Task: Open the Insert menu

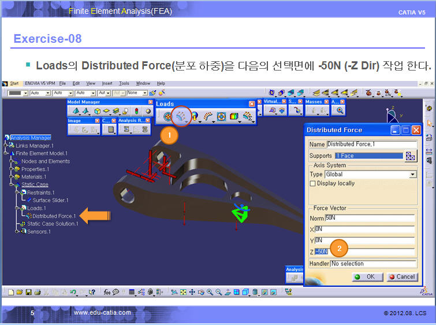Action: 108,83
